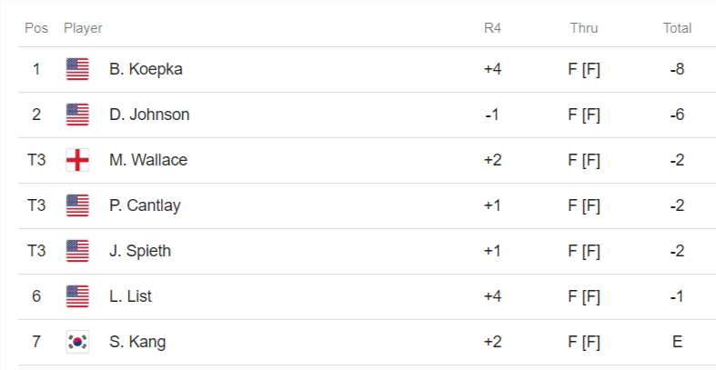Image resolution: width=716 pixels, height=370 pixels.
Task: Click the USA flag beside L. List
Action: point(77,296)
